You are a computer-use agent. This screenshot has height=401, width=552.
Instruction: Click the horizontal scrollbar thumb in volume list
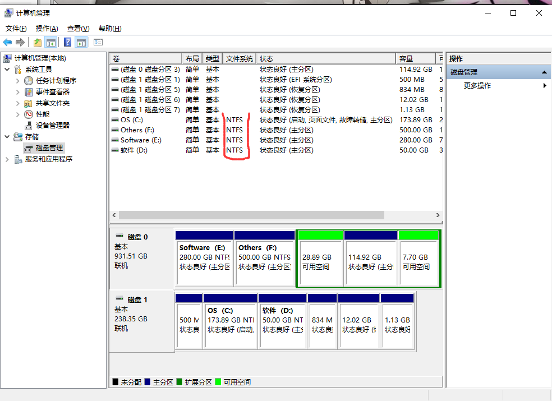251,215
